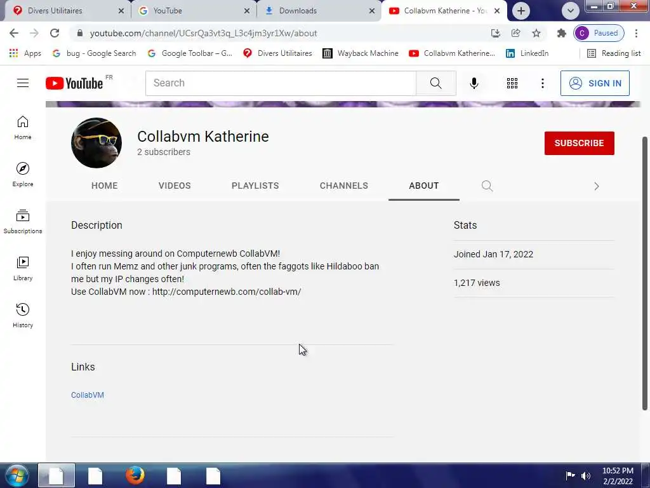Image resolution: width=650 pixels, height=488 pixels.
Task: Click the SIGN IN button
Action: [595, 83]
